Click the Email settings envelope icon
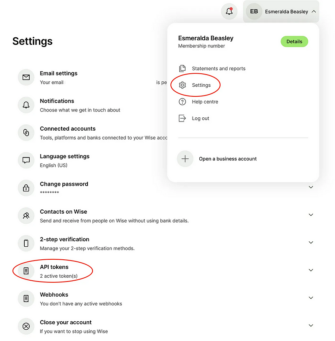The width and height of the screenshot is (335, 341). 26,77
